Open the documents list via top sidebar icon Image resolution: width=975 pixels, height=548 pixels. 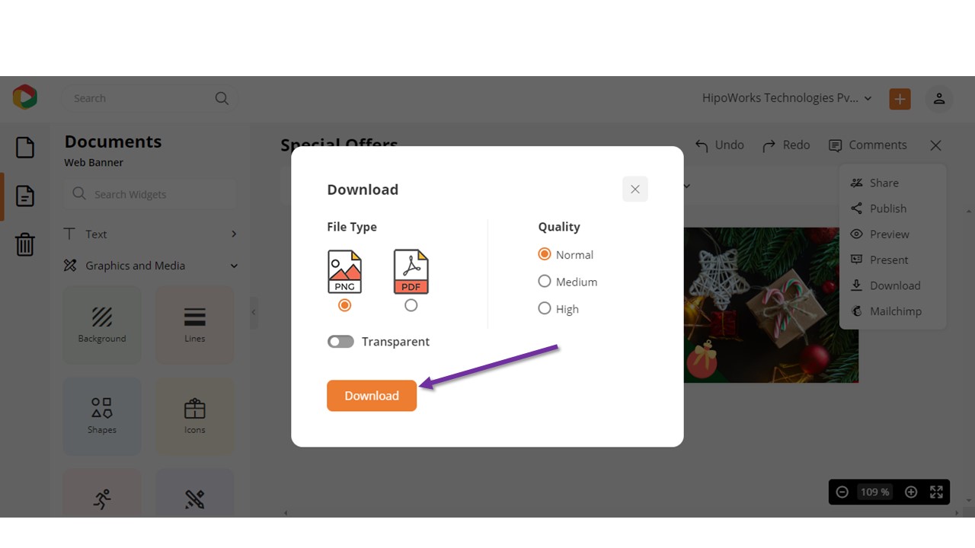(24, 148)
